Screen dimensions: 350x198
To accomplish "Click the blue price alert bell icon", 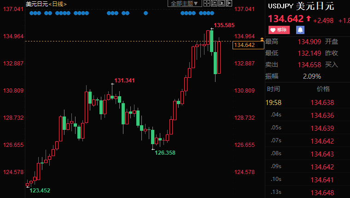I will click(300, 30).
